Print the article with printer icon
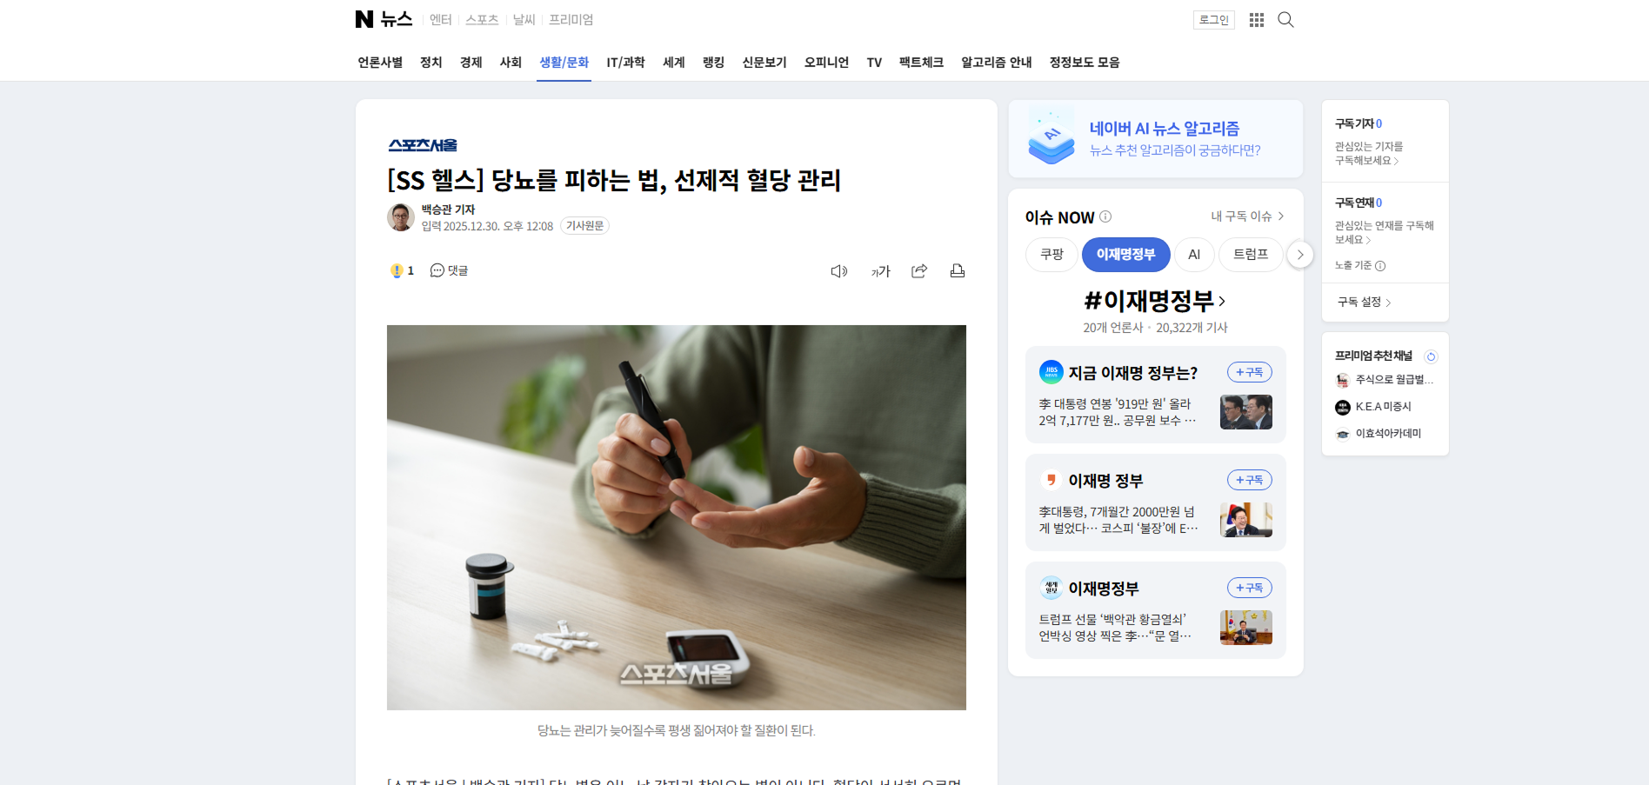 coord(958,271)
